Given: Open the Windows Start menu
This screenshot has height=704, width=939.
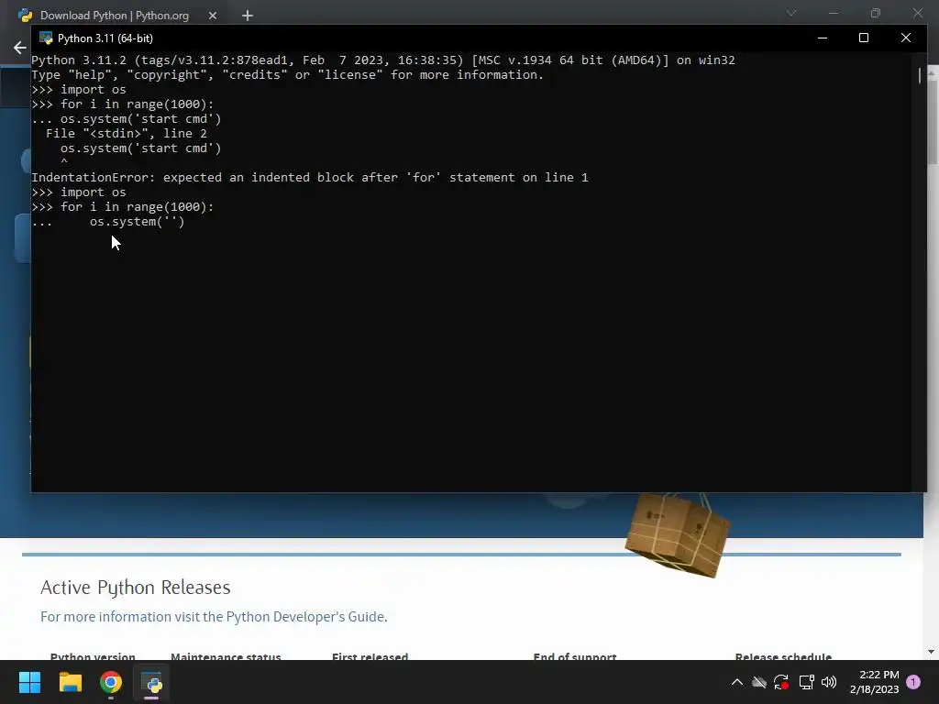Looking at the screenshot, I should pyautogui.click(x=29, y=682).
